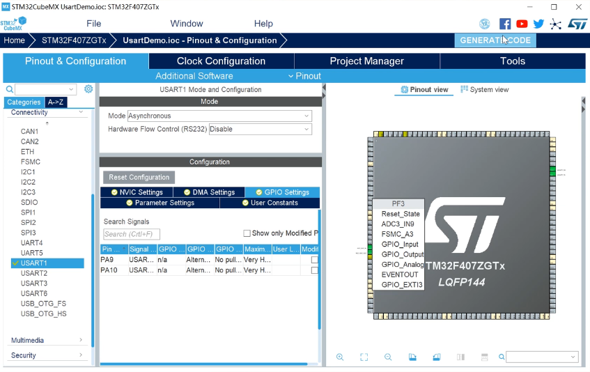Open the DMA Settings tab
Viewport: 590px width, 372px height.
[x=209, y=192]
